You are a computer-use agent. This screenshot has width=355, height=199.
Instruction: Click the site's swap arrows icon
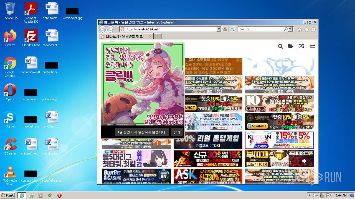tap(313, 46)
